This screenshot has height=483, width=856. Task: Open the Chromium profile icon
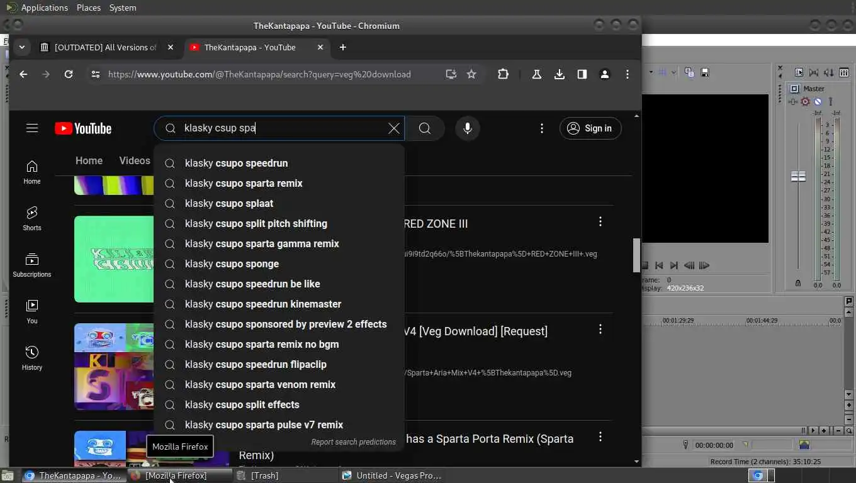click(x=605, y=74)
